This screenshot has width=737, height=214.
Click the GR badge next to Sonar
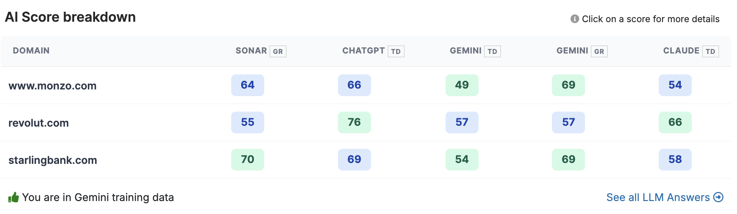[278, 51]
